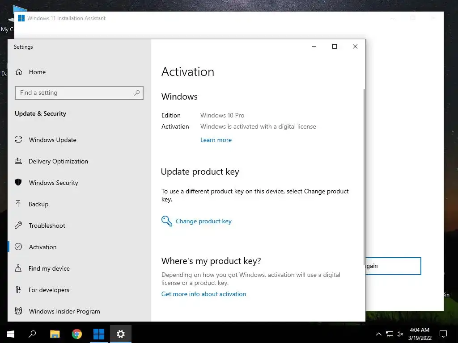Open the clock and date flyout

tap(420, 334)
